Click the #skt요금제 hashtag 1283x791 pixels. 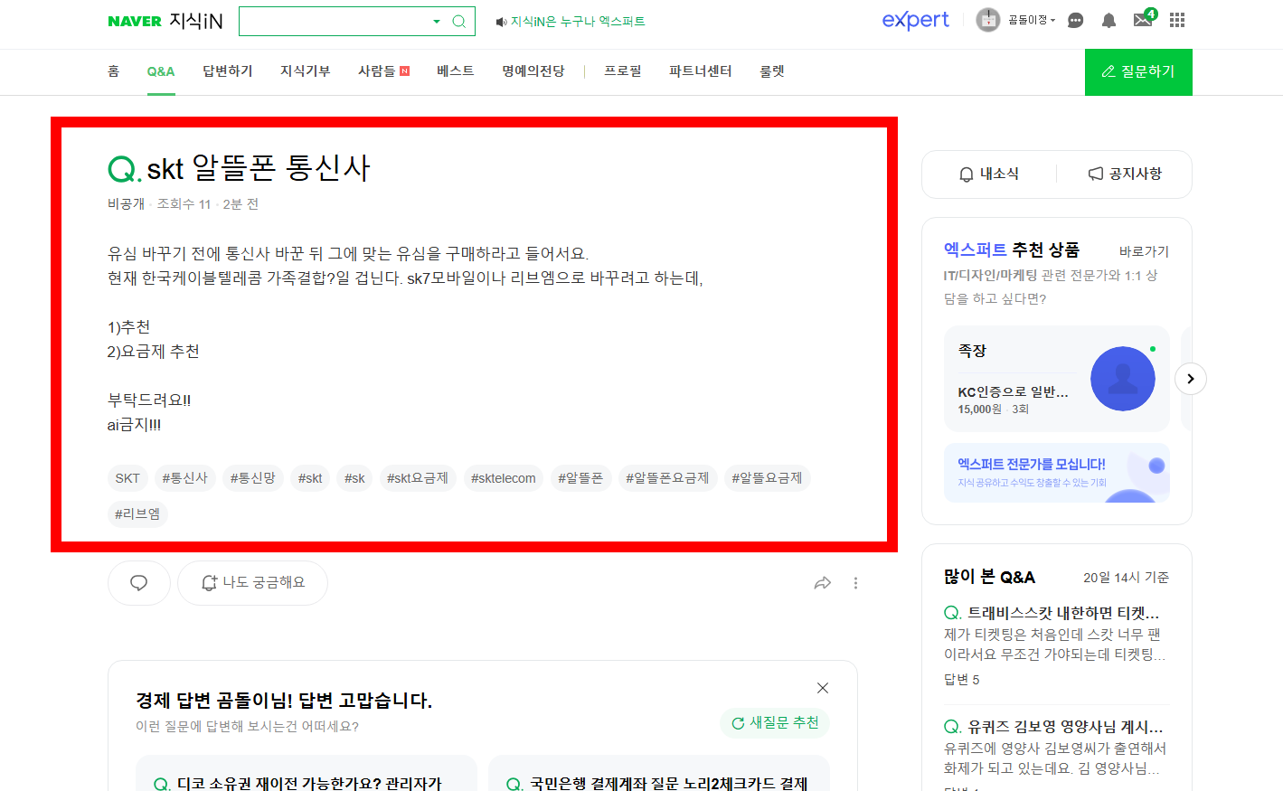coord(418,478)
